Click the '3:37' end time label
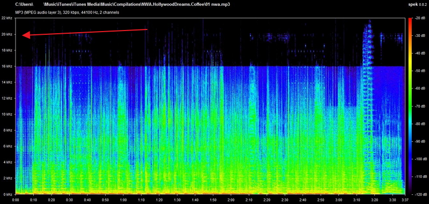Image resolution: width=429 pixels, height=204 pixels. [x=405, y=199]
